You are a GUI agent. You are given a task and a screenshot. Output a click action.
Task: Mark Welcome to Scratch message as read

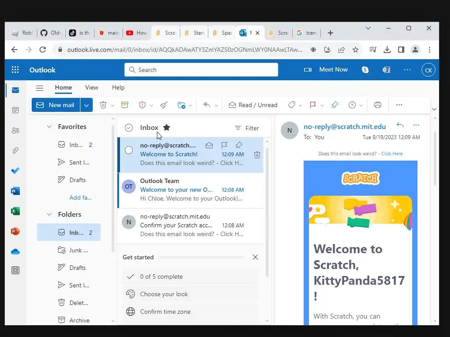click(x=209, y=145)
